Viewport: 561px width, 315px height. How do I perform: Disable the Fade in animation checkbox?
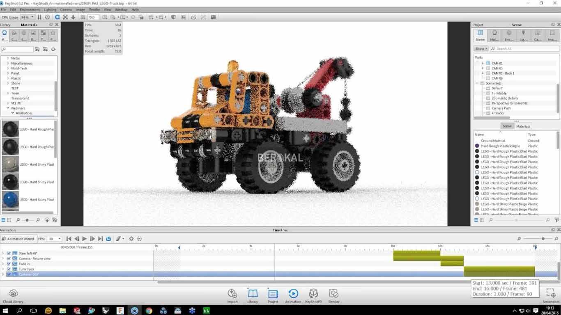(9, 264)
